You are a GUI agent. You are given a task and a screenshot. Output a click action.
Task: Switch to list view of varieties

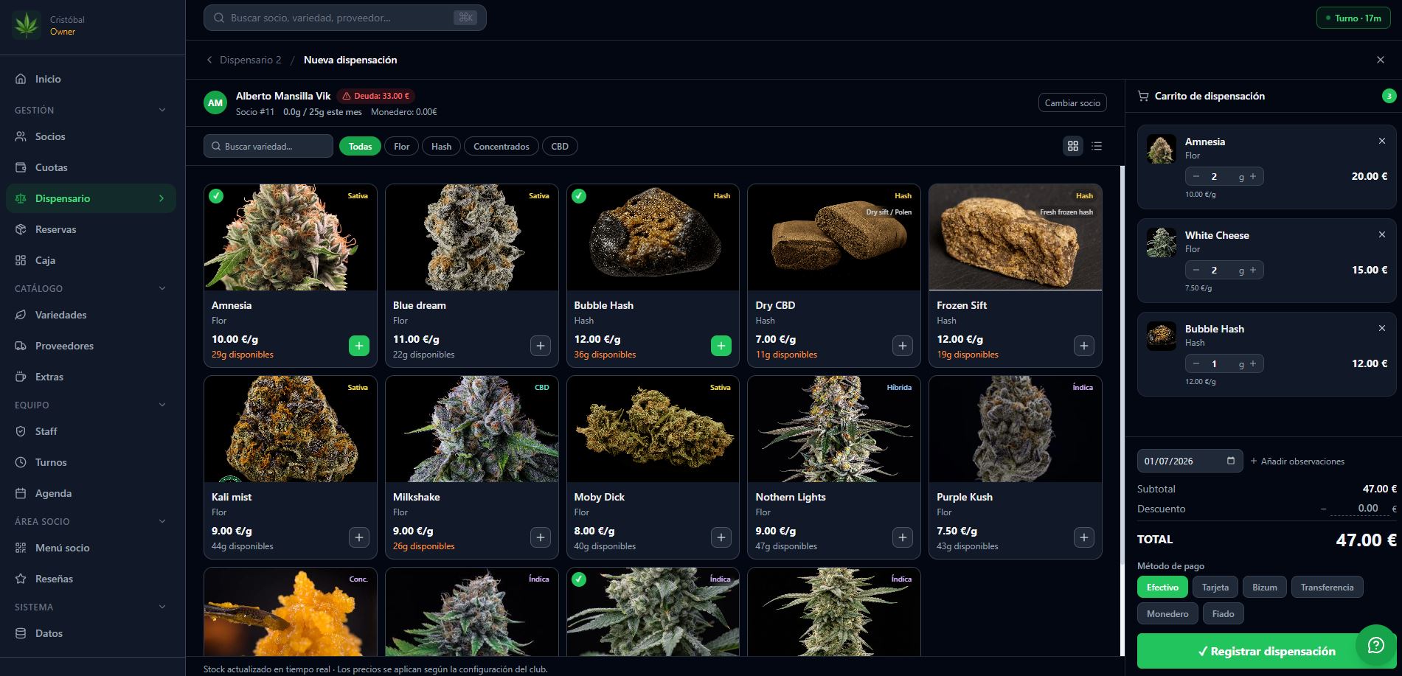[1097, 146]
